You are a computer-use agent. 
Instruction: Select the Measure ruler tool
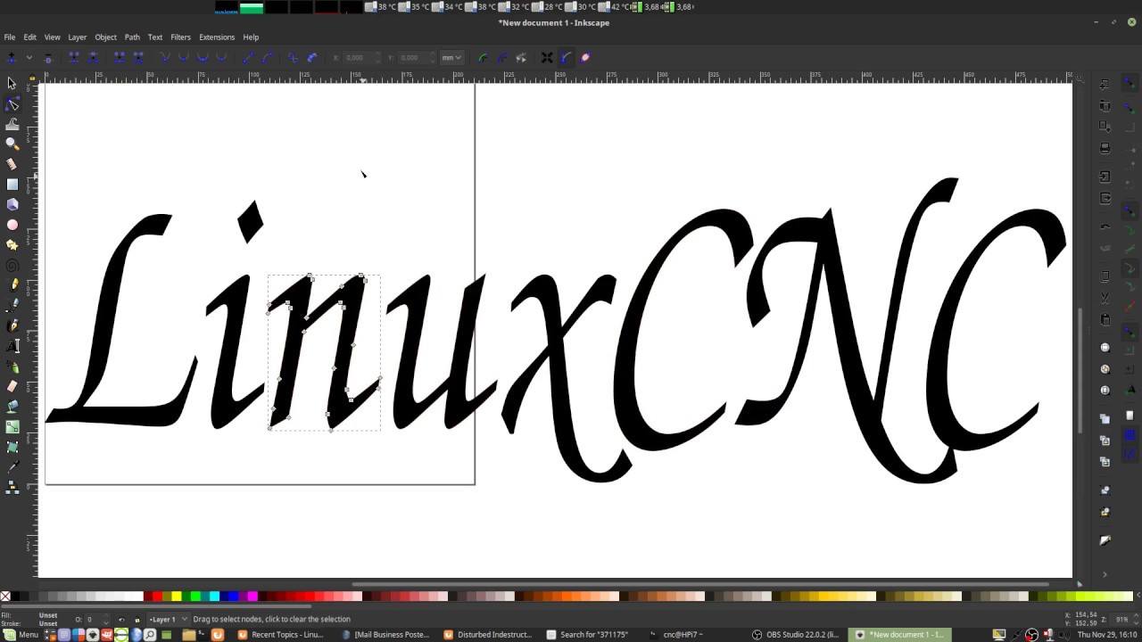(12, 164)
